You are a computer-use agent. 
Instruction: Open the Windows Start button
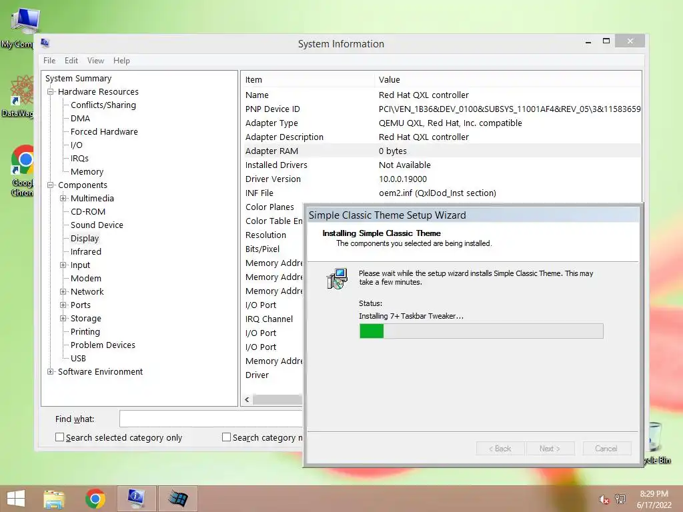point(16,499)
